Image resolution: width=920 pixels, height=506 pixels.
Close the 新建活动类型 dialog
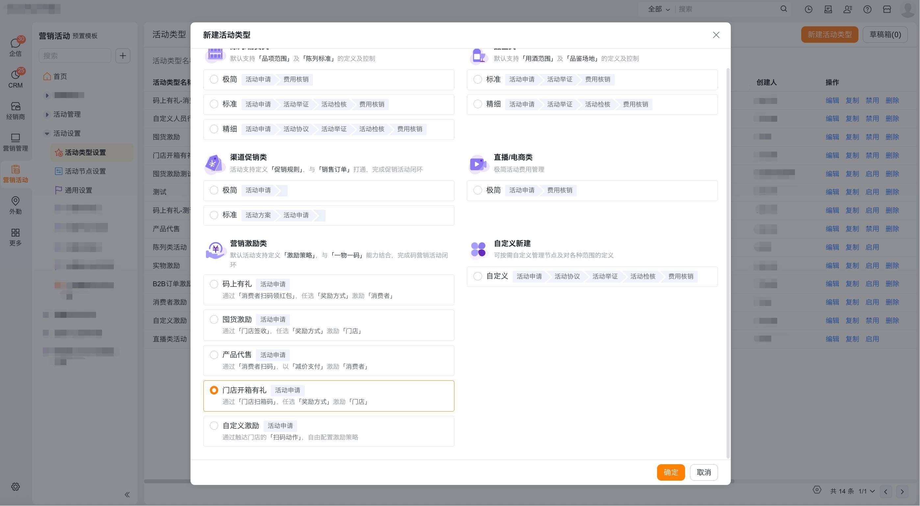[716, 35]
